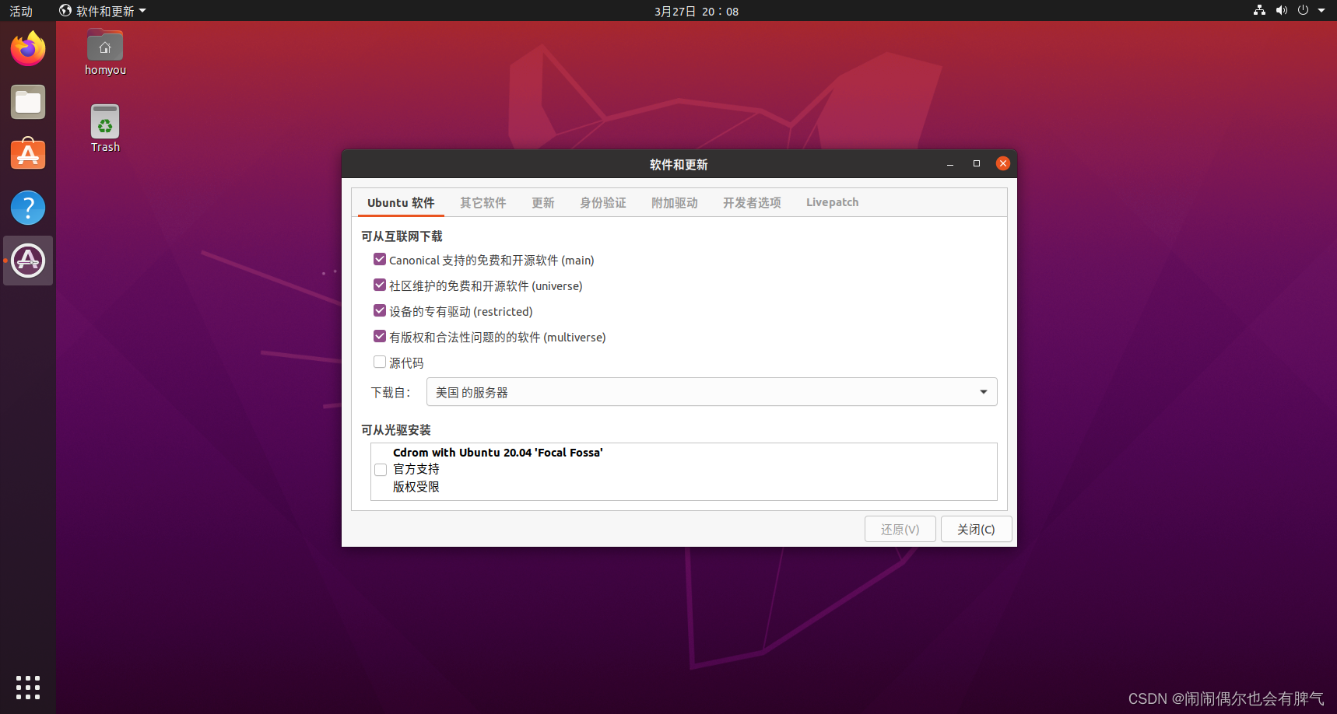Maximize the 软件和更新 window

[977, 164]
